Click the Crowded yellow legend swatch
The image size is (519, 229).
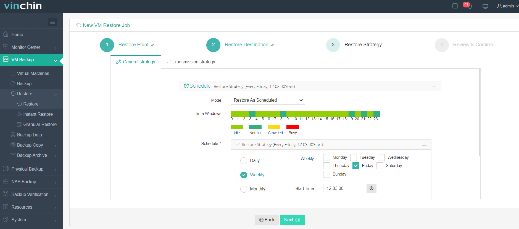click(x=274, y=127)
